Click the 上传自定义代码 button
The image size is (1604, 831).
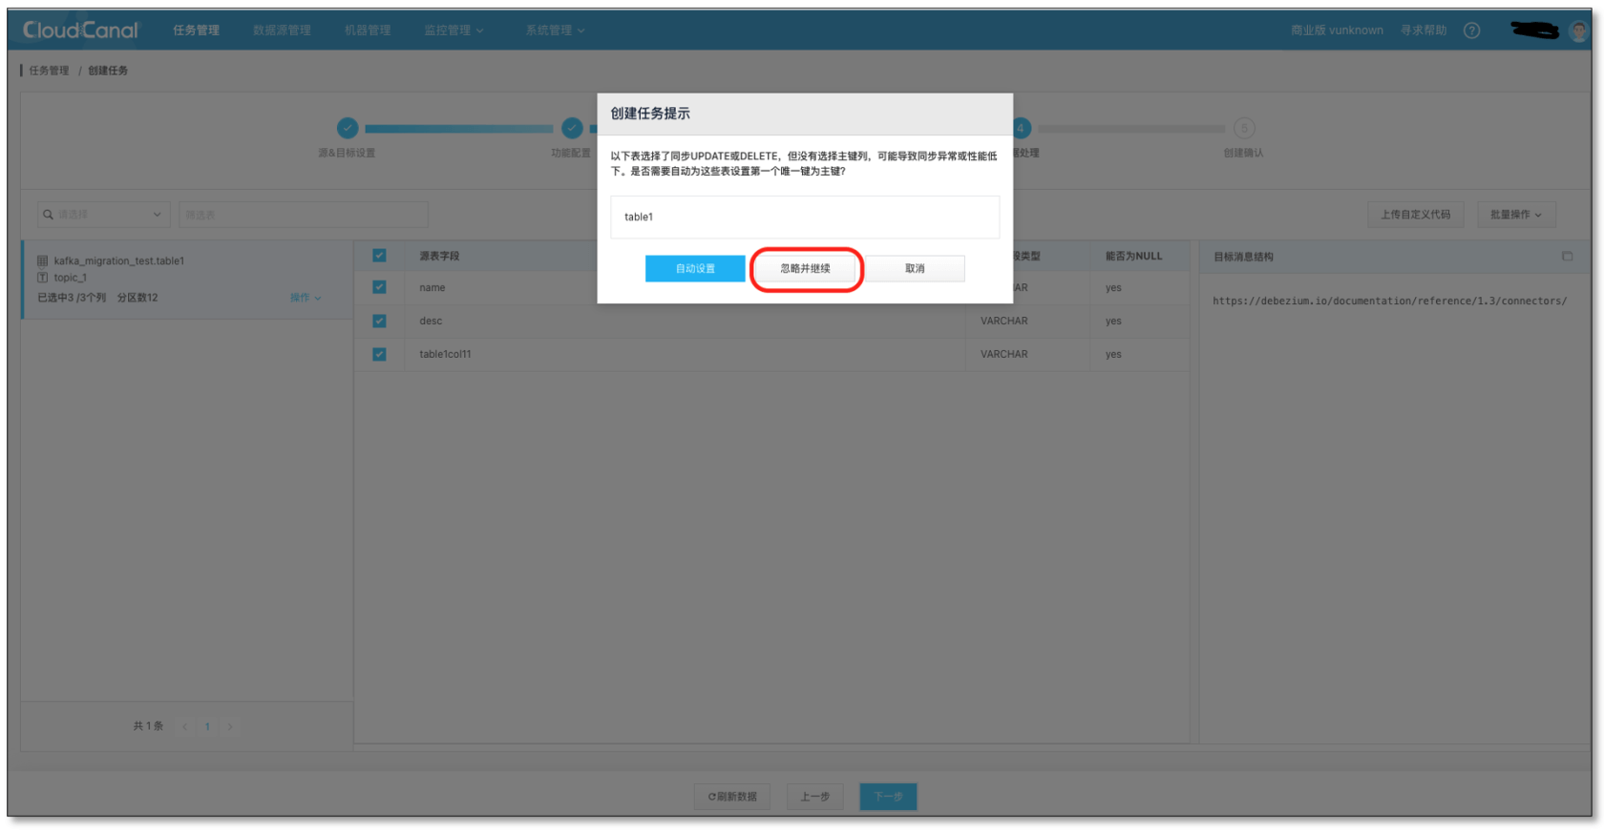(x=1415, y=215)
